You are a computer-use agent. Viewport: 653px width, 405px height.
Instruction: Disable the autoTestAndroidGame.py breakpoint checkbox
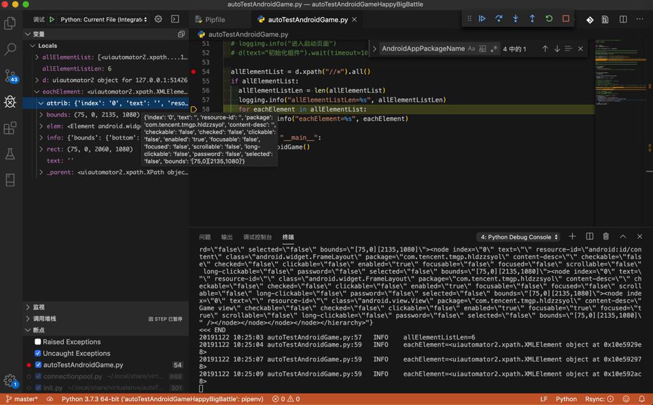(38, 365)
